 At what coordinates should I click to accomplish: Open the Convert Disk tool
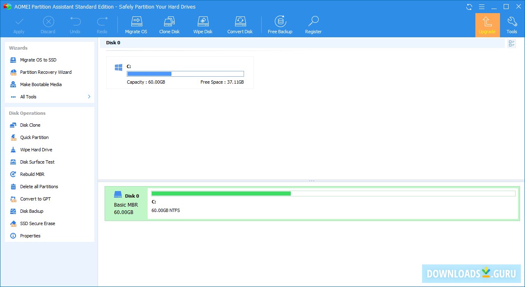pos(240,24)
